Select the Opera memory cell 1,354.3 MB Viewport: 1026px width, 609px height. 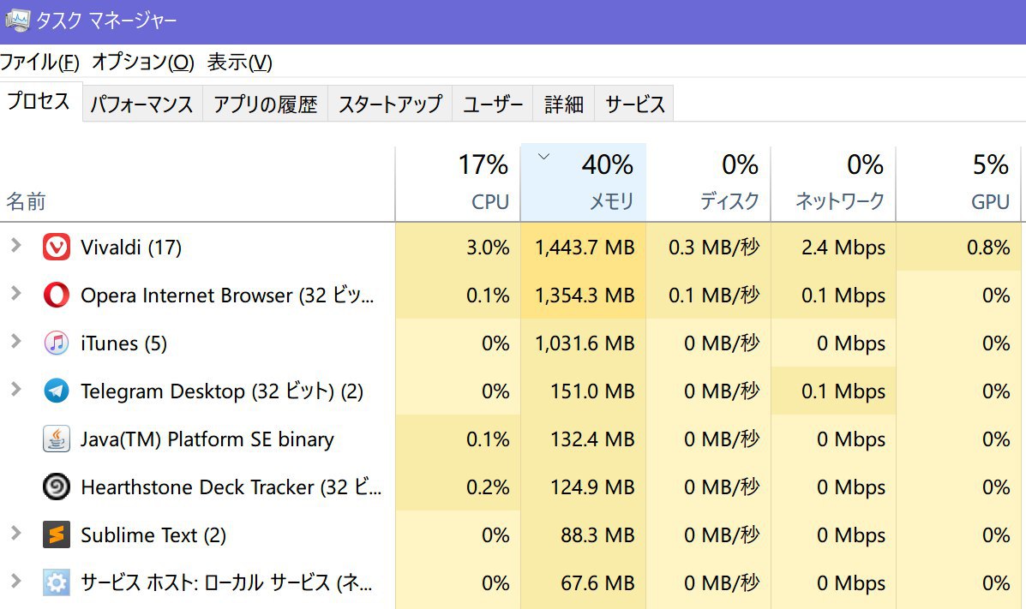(x=584, y=295)
